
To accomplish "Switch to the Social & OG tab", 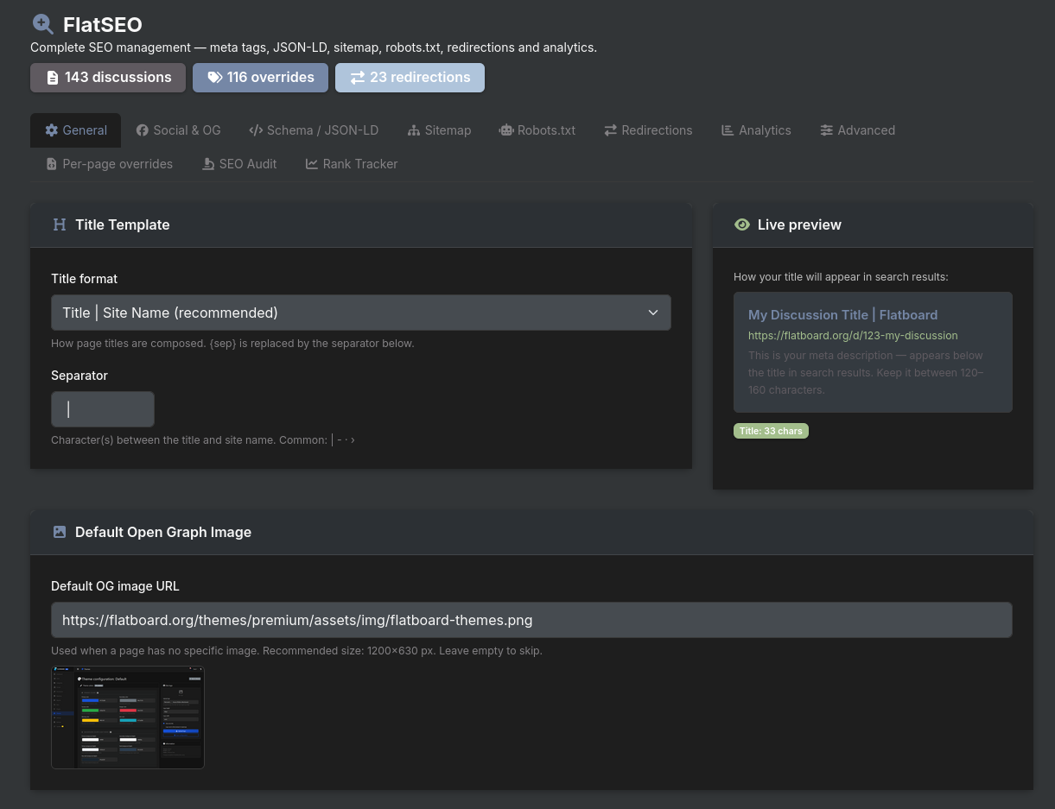I will click(x=178, y=130).
